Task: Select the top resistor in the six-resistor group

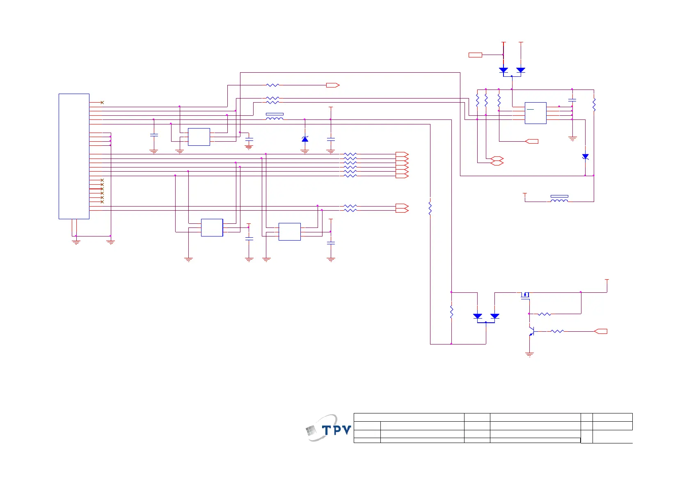Action: pyautogui.click(x=350, y=154)
